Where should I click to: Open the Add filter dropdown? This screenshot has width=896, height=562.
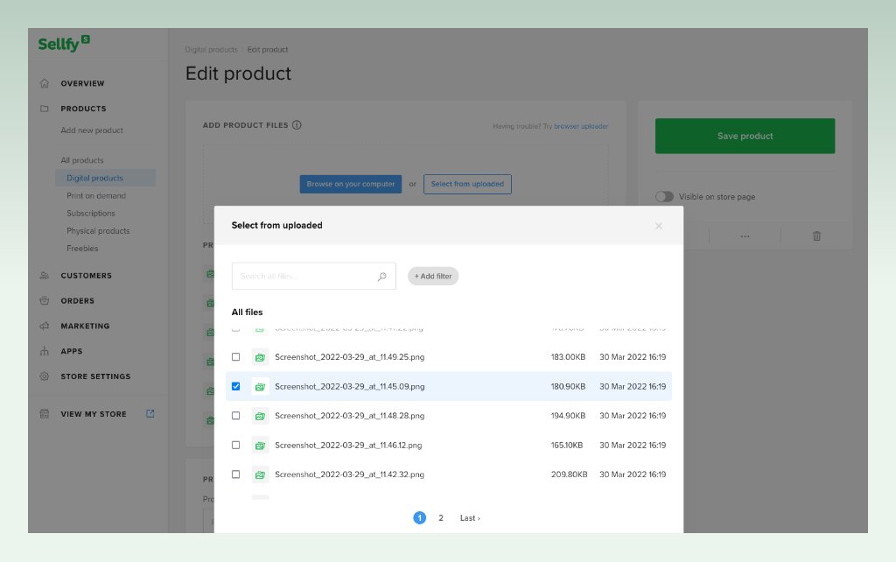click(x=433, y=276)
